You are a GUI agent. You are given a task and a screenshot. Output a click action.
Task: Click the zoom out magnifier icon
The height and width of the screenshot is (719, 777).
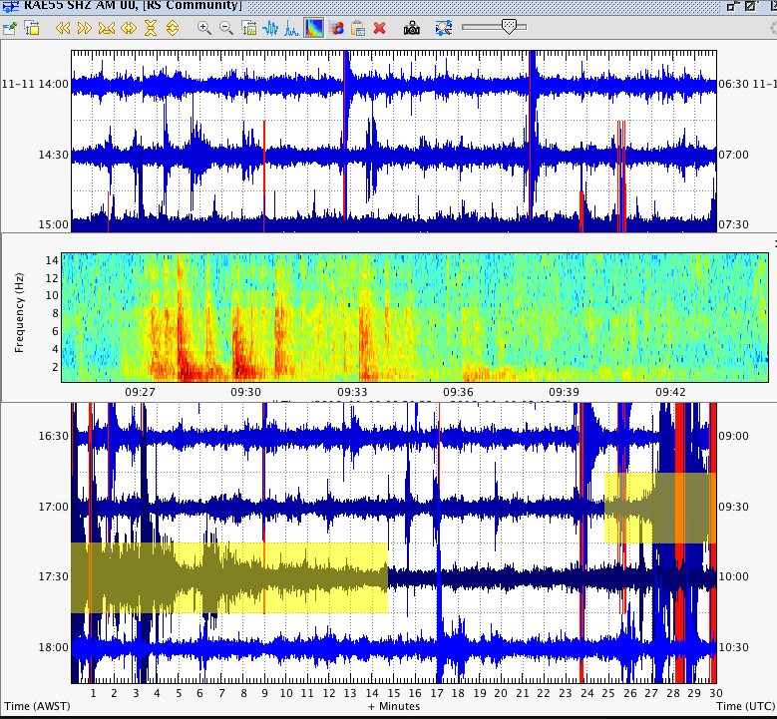tap(226, 28)
